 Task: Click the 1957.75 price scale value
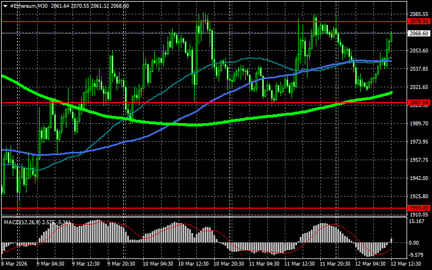coord(419,160)
